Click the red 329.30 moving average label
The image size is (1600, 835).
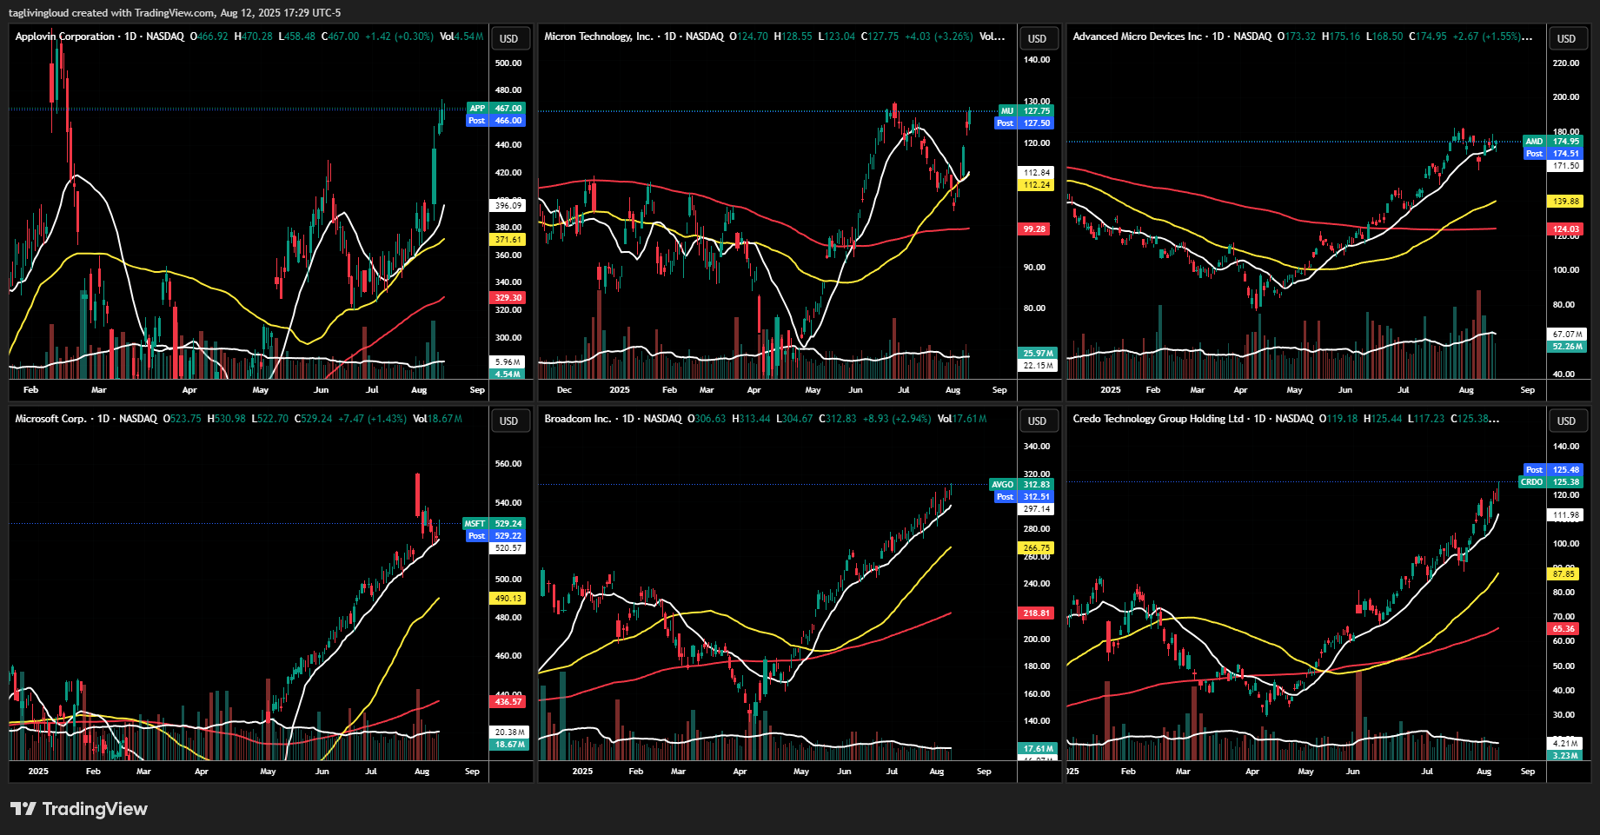click(x=508, y=298)
